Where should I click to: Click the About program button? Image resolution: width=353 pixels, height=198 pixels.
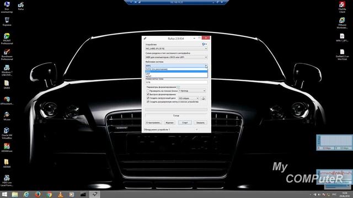click(153, 123)
